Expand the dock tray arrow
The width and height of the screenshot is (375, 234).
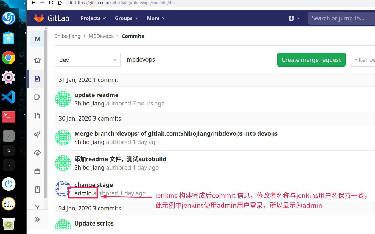(x=9, y=136)
